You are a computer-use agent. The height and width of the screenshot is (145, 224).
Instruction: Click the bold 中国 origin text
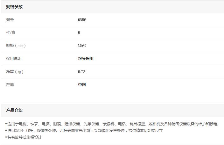click(82, 85)
